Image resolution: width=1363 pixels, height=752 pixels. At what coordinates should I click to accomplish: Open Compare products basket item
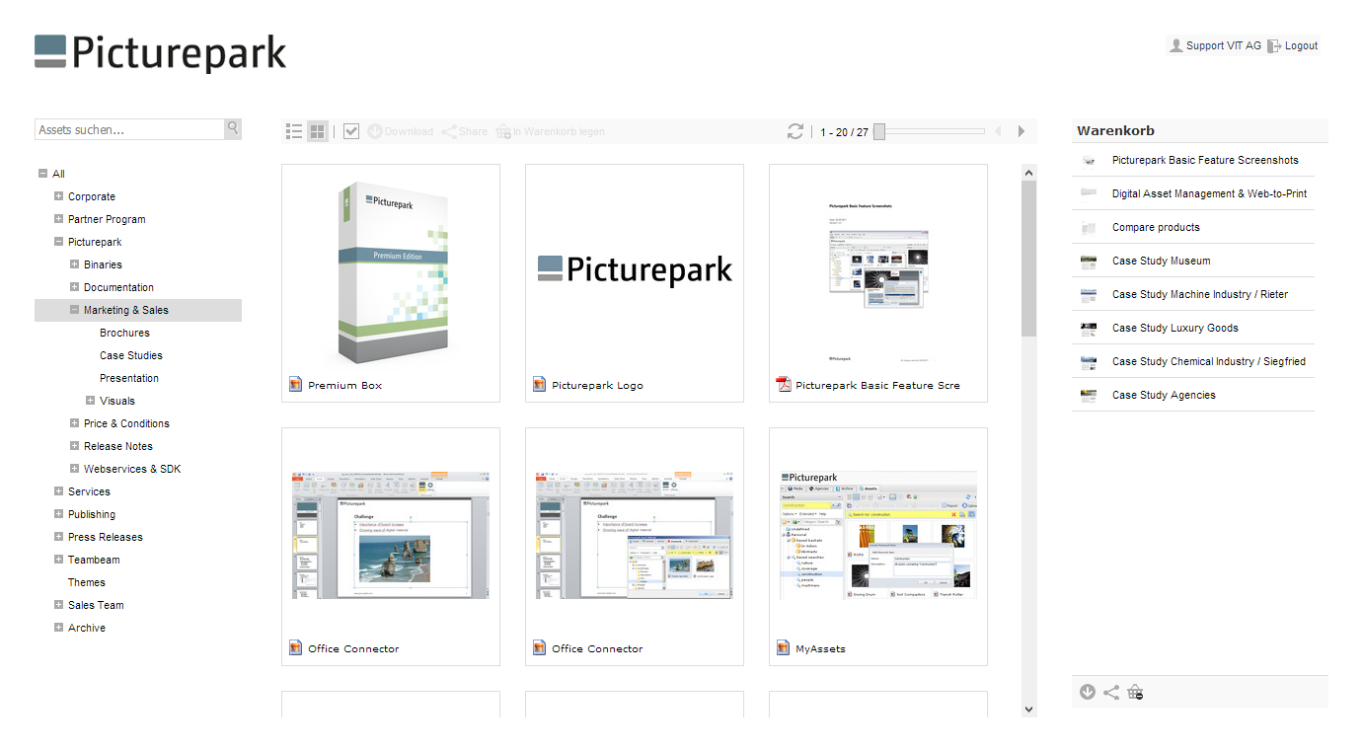pos(1156,227)
